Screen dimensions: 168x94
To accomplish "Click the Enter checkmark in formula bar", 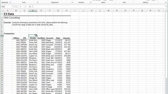I will point(25,7).
